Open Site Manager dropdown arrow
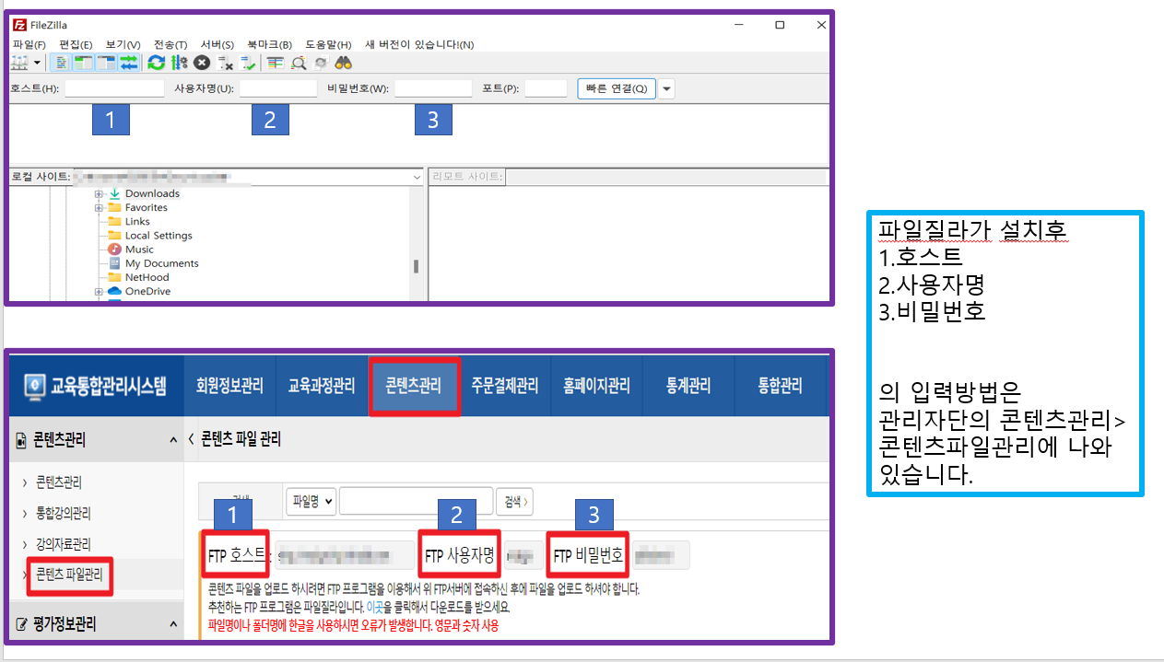Image resolution: width=1164 pixels, height=662 pixels. point(37,63)
